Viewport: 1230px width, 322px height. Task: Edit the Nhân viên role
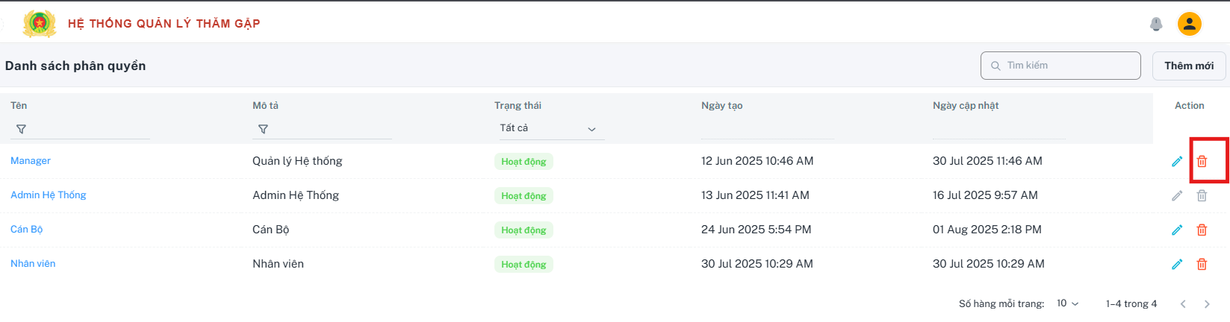click(x=1177, y=264)
